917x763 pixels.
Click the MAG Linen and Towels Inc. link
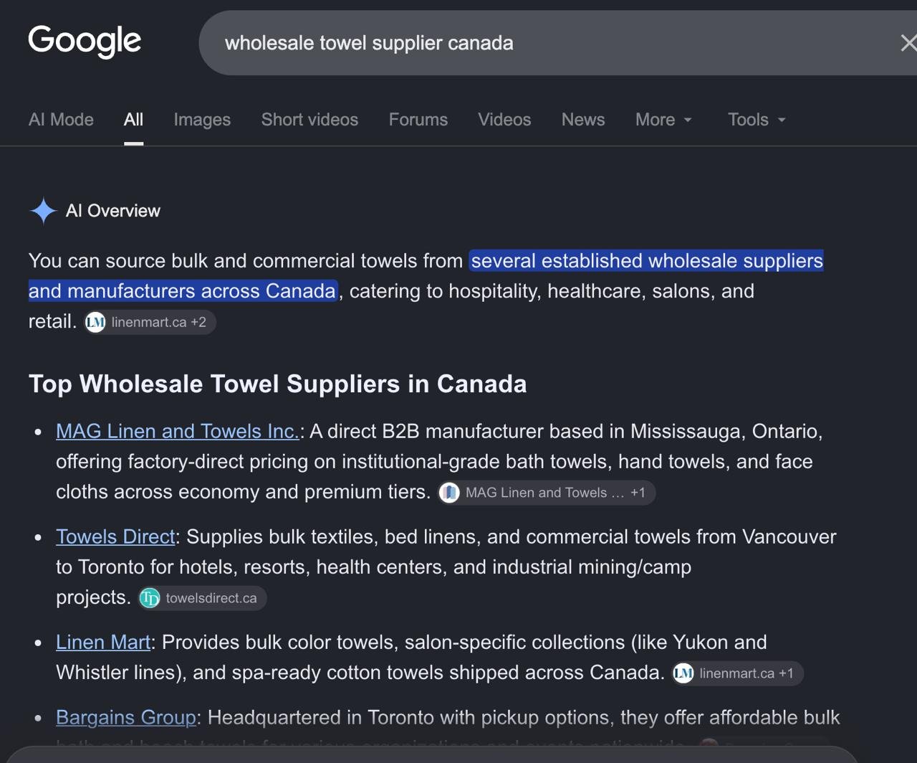click(178, 431)
